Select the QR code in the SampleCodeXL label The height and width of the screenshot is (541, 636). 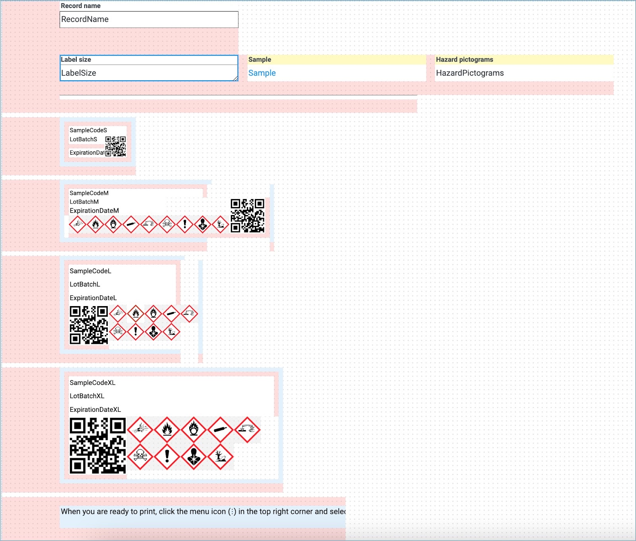(x=98, y=446)
